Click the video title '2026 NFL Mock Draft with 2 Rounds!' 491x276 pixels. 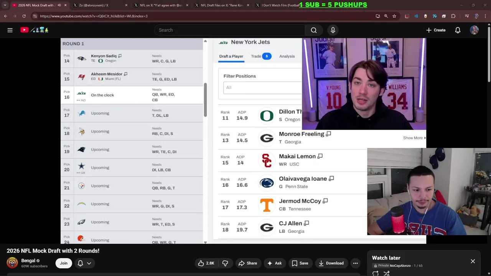(53, 251)
